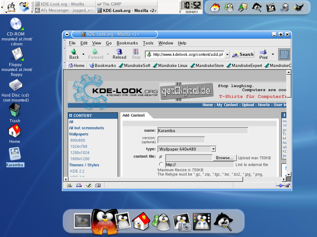Viewport: 317px width, 237px height.
Task: Print the page via printer icon
Action: click(x=263, y=52)
